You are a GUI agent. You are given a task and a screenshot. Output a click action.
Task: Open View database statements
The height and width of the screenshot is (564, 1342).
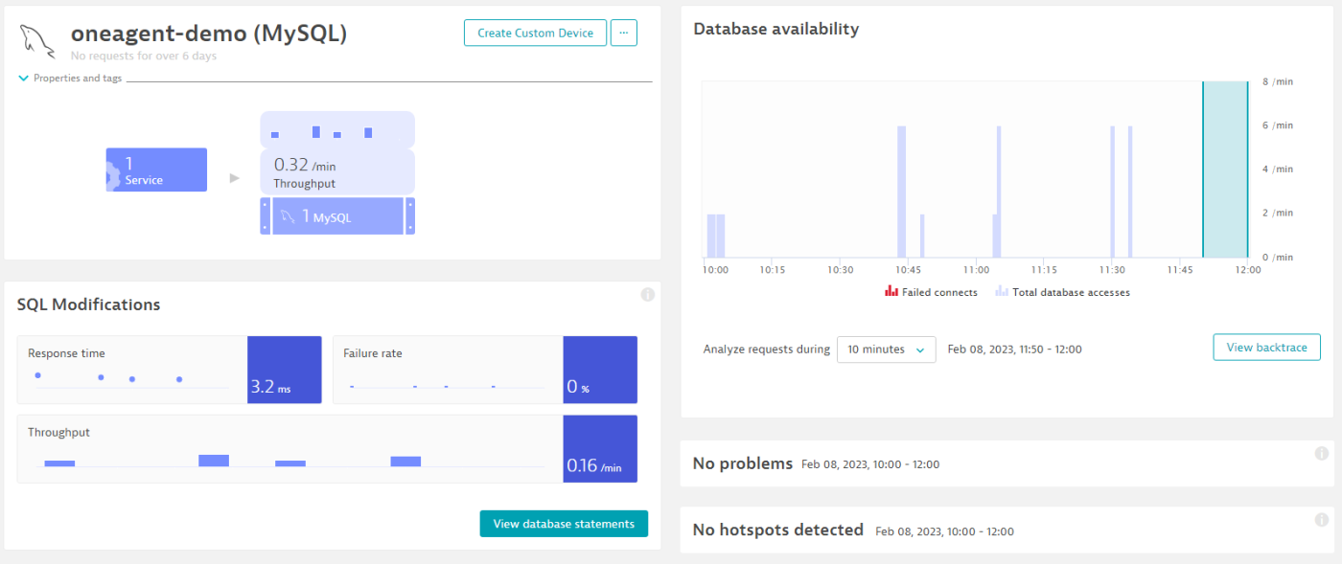[x=564, y=523]
